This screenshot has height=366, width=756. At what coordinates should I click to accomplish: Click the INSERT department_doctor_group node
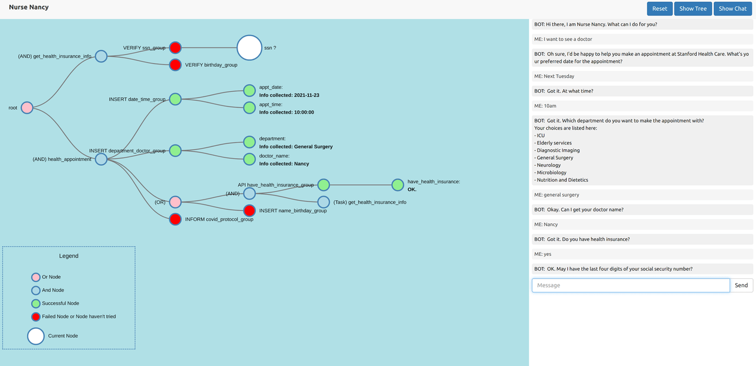click(175, 150)
